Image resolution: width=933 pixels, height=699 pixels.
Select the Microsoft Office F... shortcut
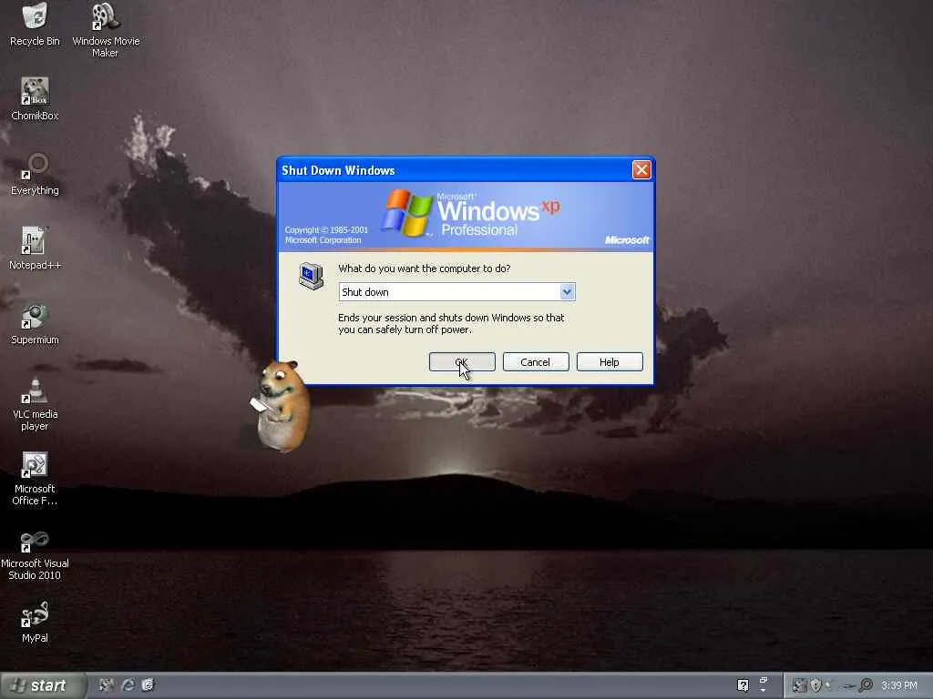[x=35, y=479]
